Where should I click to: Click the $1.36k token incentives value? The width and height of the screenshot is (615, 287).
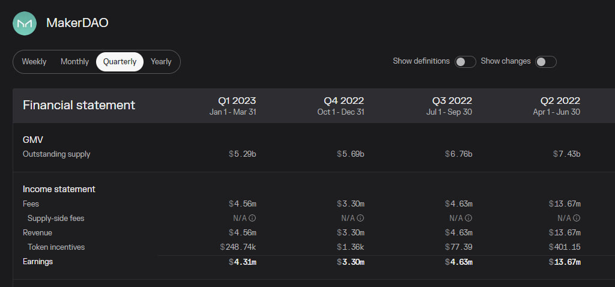coord(350,247)
